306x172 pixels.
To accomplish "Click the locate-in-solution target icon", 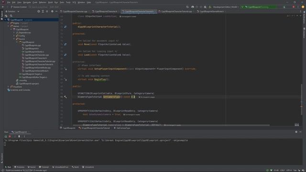I will point(39,11).
